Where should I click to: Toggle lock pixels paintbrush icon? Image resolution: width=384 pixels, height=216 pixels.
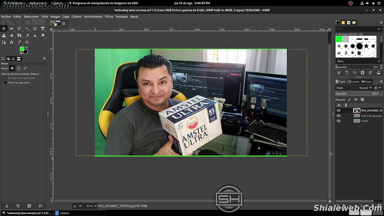click(x=349, y=100)
